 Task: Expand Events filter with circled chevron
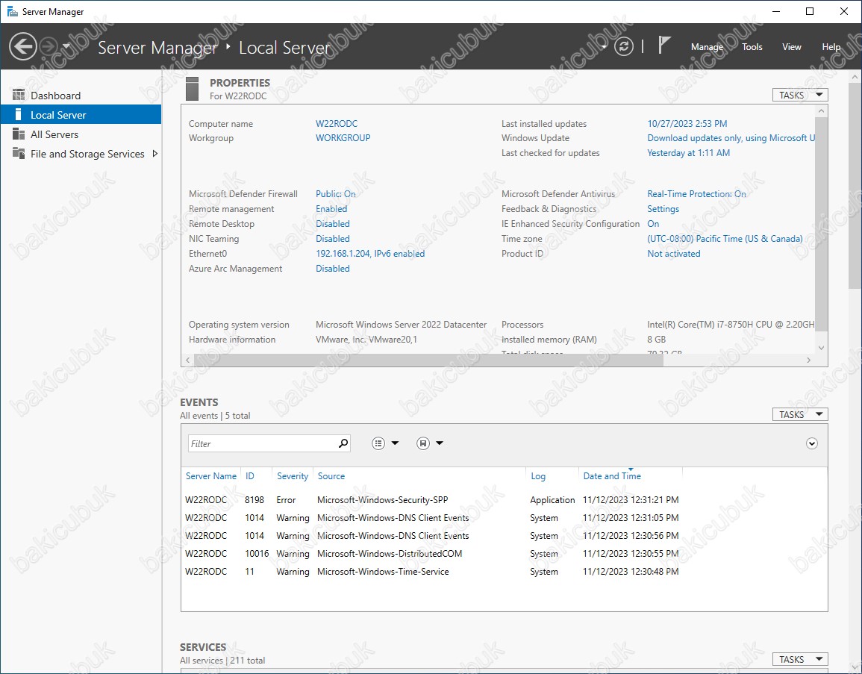click(x=811, y=443)
